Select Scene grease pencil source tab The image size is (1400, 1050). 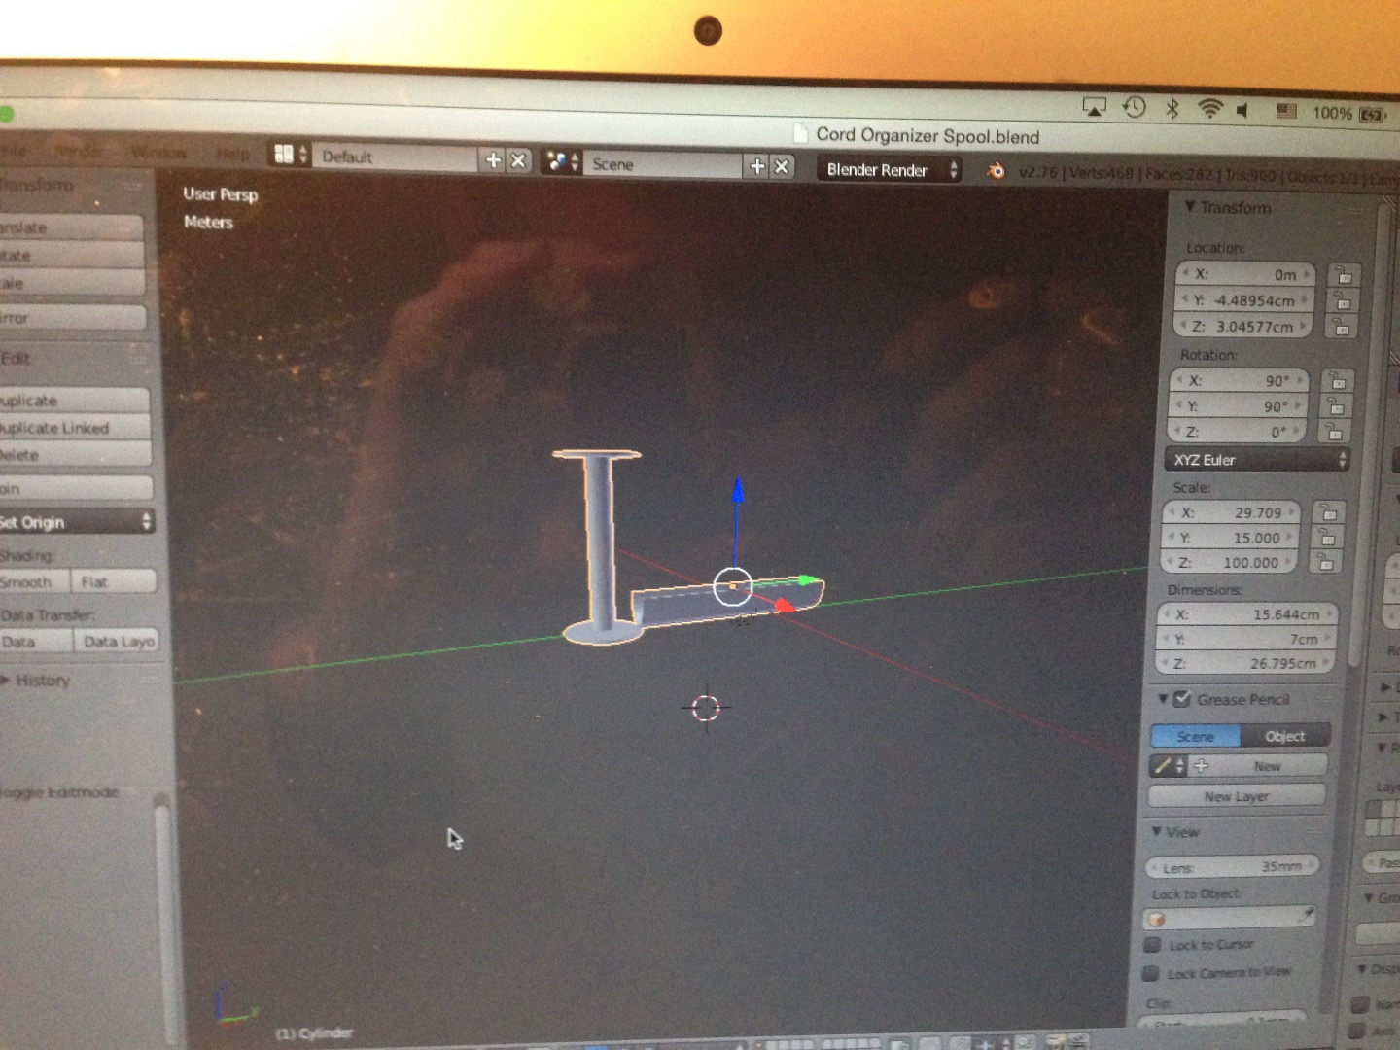[1196, 736]
